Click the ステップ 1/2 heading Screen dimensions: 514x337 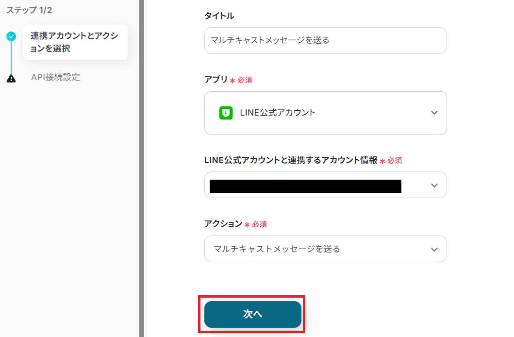[x=29, y=10]
